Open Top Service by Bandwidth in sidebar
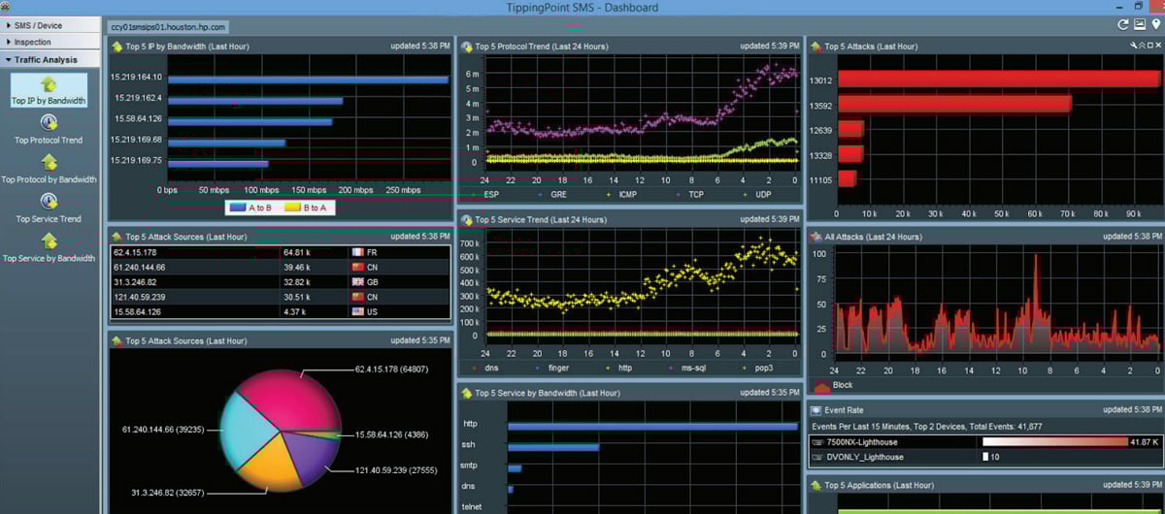 [x=49, y=241]
